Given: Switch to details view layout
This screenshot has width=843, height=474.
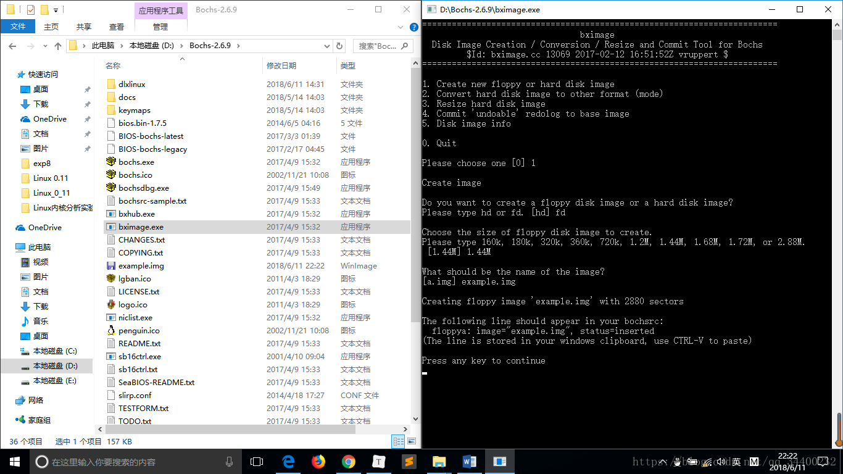Looking at the screenshot, I should pos(399,441).
